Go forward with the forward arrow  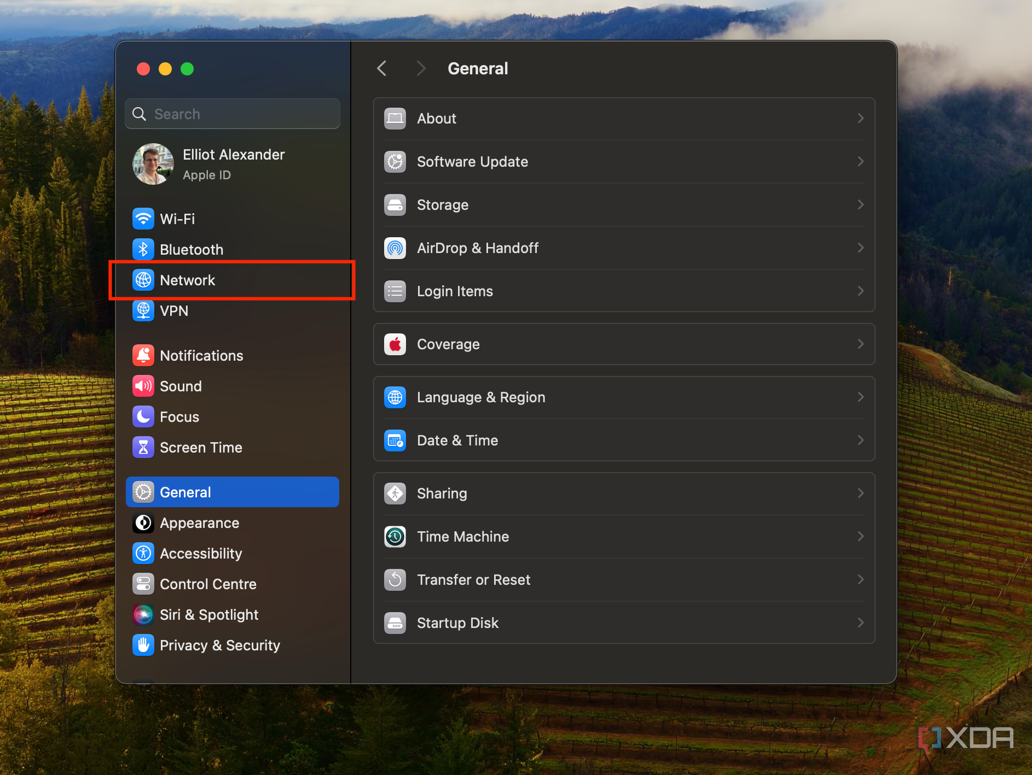421,69
